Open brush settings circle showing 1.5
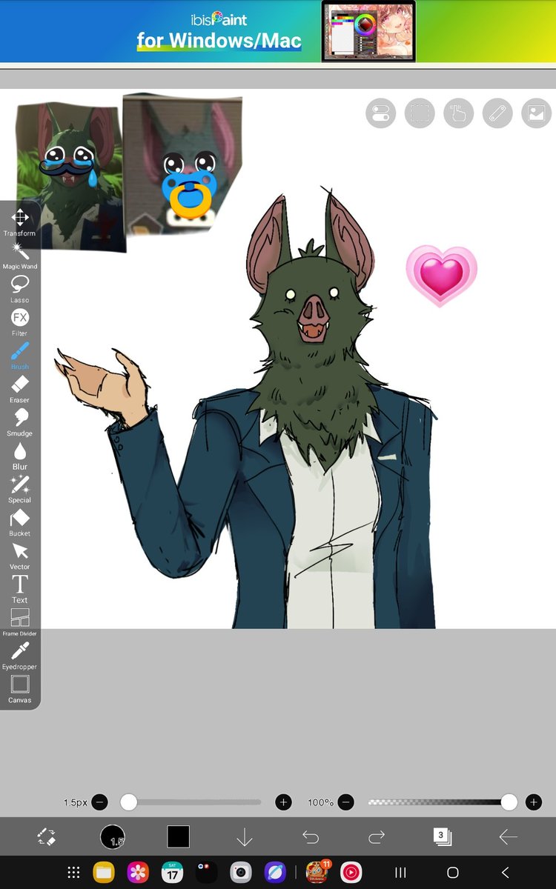Viewport: 556px width, 889px height. point(113,836)
